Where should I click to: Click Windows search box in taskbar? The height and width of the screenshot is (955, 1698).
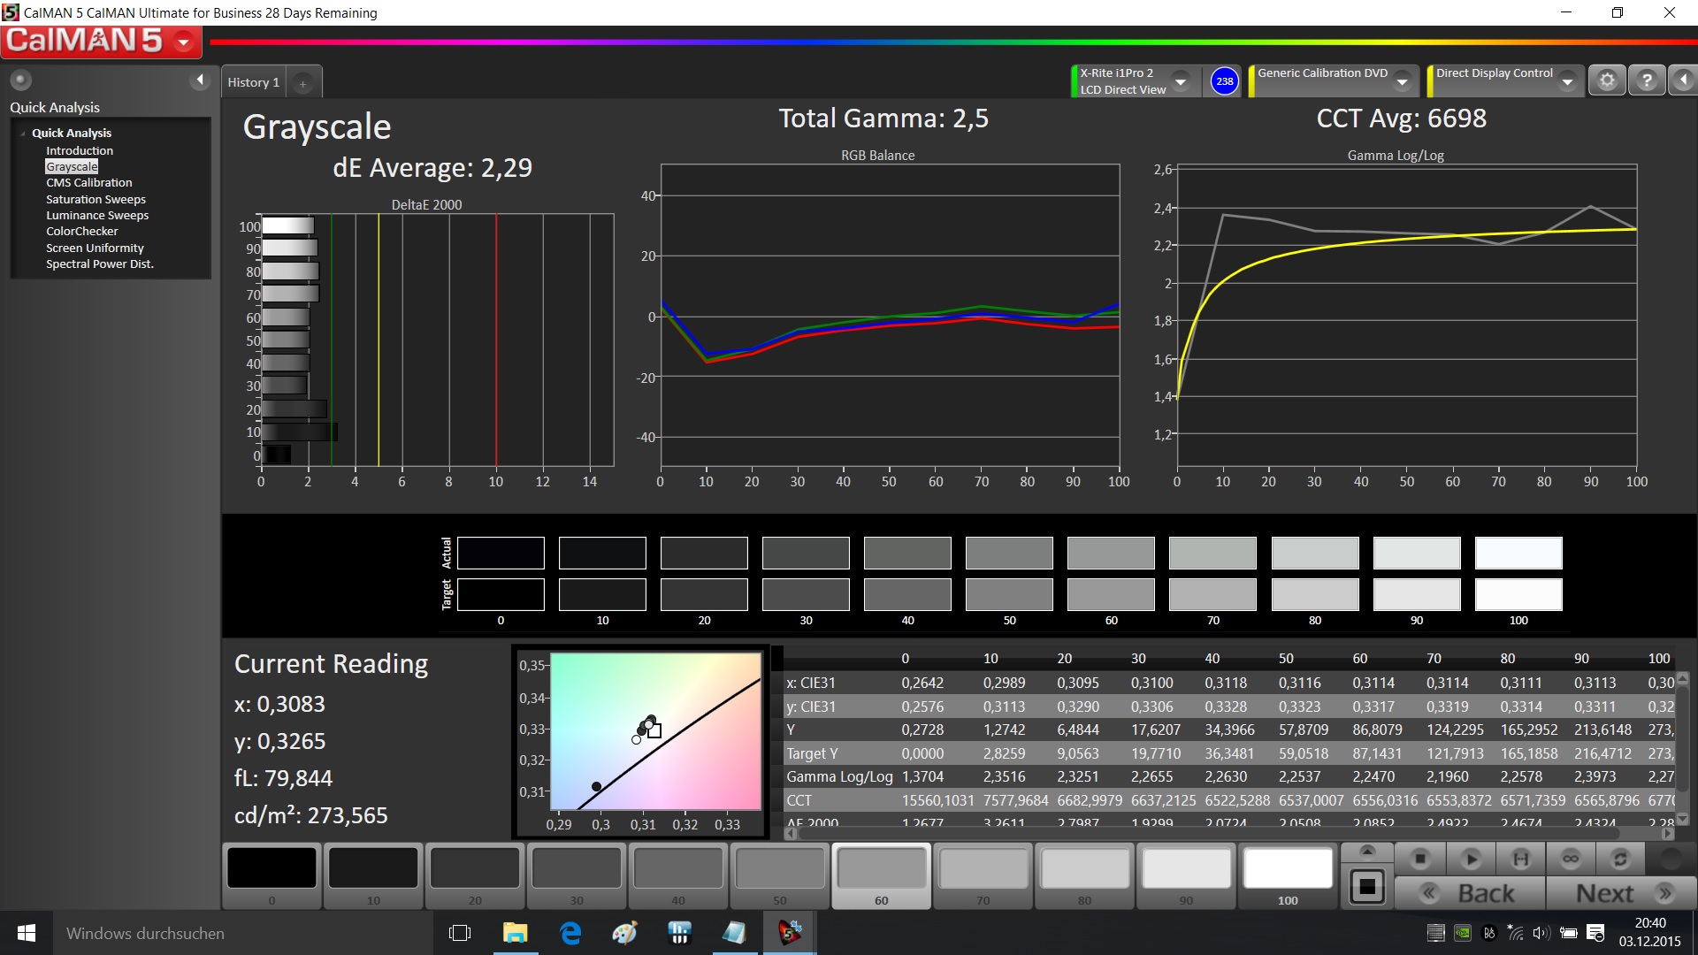pyautogui.click(x=239, y=933)
